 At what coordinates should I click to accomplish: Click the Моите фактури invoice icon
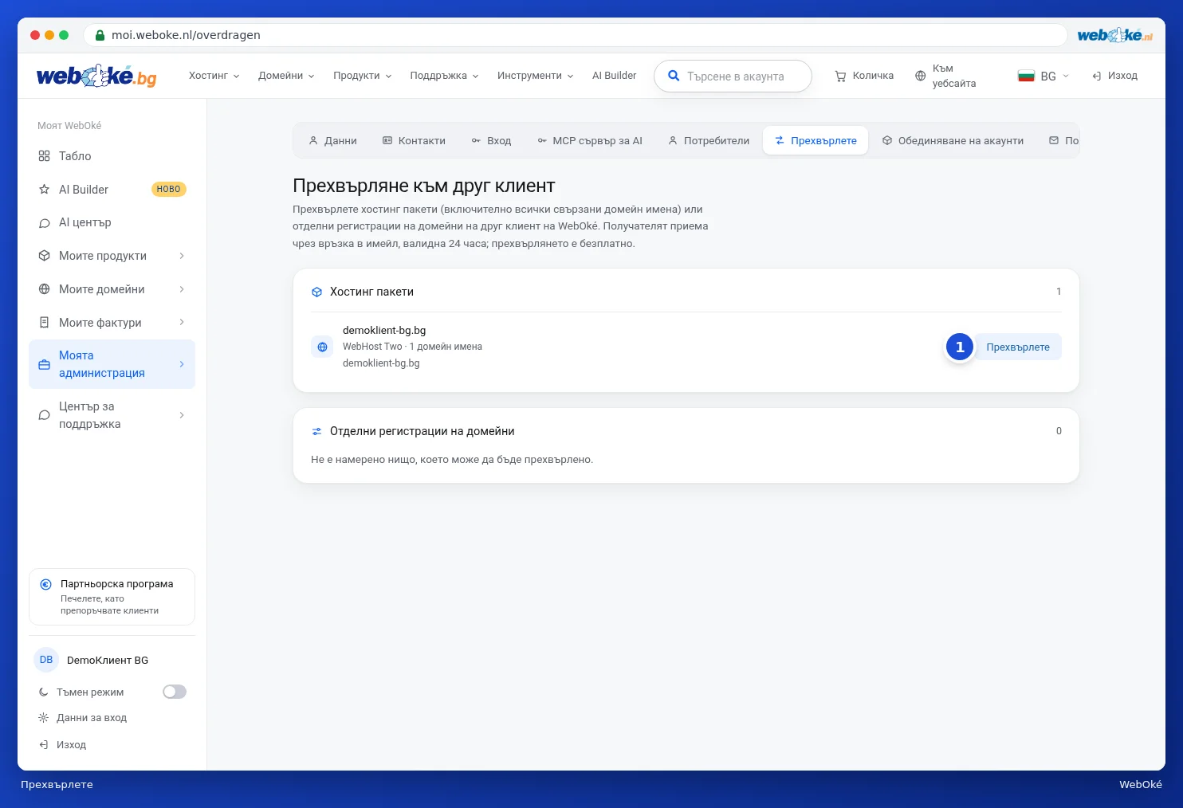[x=44, y=323]
